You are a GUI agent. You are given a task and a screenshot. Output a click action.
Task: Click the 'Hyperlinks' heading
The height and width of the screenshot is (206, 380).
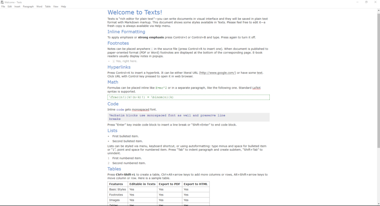(x=119, y=67)
